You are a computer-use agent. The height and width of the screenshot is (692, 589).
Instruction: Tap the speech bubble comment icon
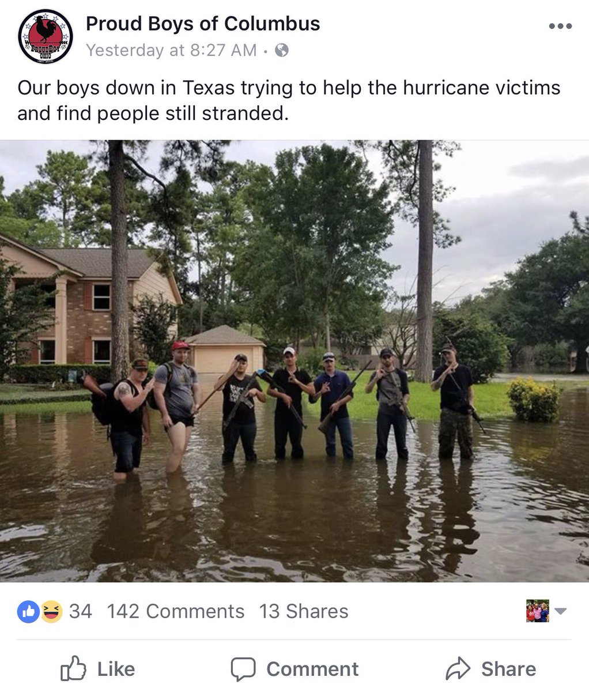tap(243, 670)
